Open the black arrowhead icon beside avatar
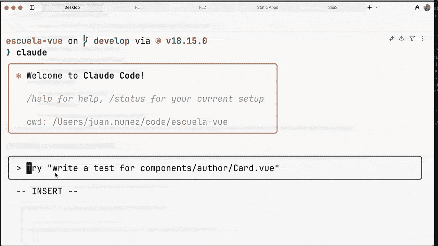 417,8
